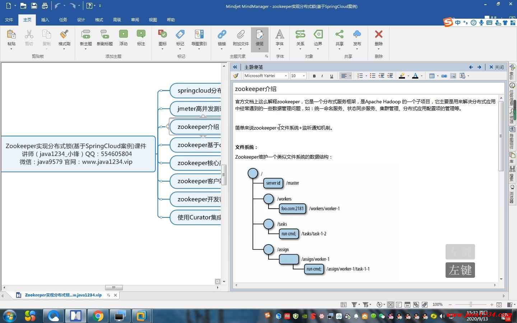Close the notes pane with 关闭 button

[497, 67]
